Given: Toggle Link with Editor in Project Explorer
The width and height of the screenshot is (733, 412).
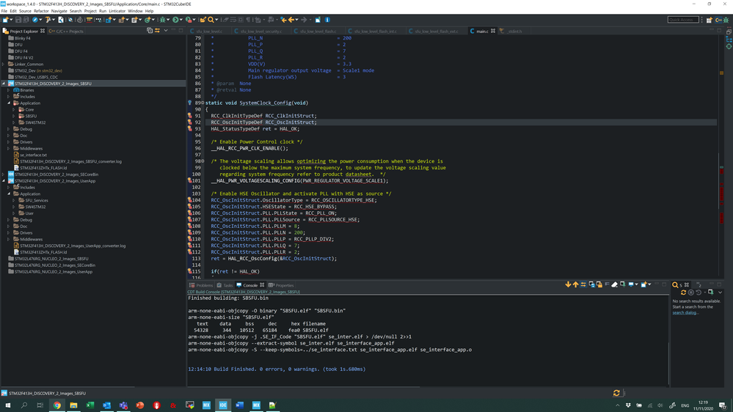Looking at the screenshot, I should coord(158,31).
